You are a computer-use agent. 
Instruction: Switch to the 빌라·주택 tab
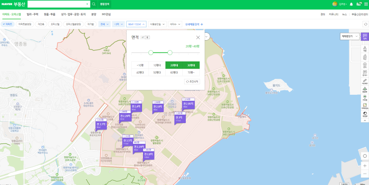pos(32,14)
